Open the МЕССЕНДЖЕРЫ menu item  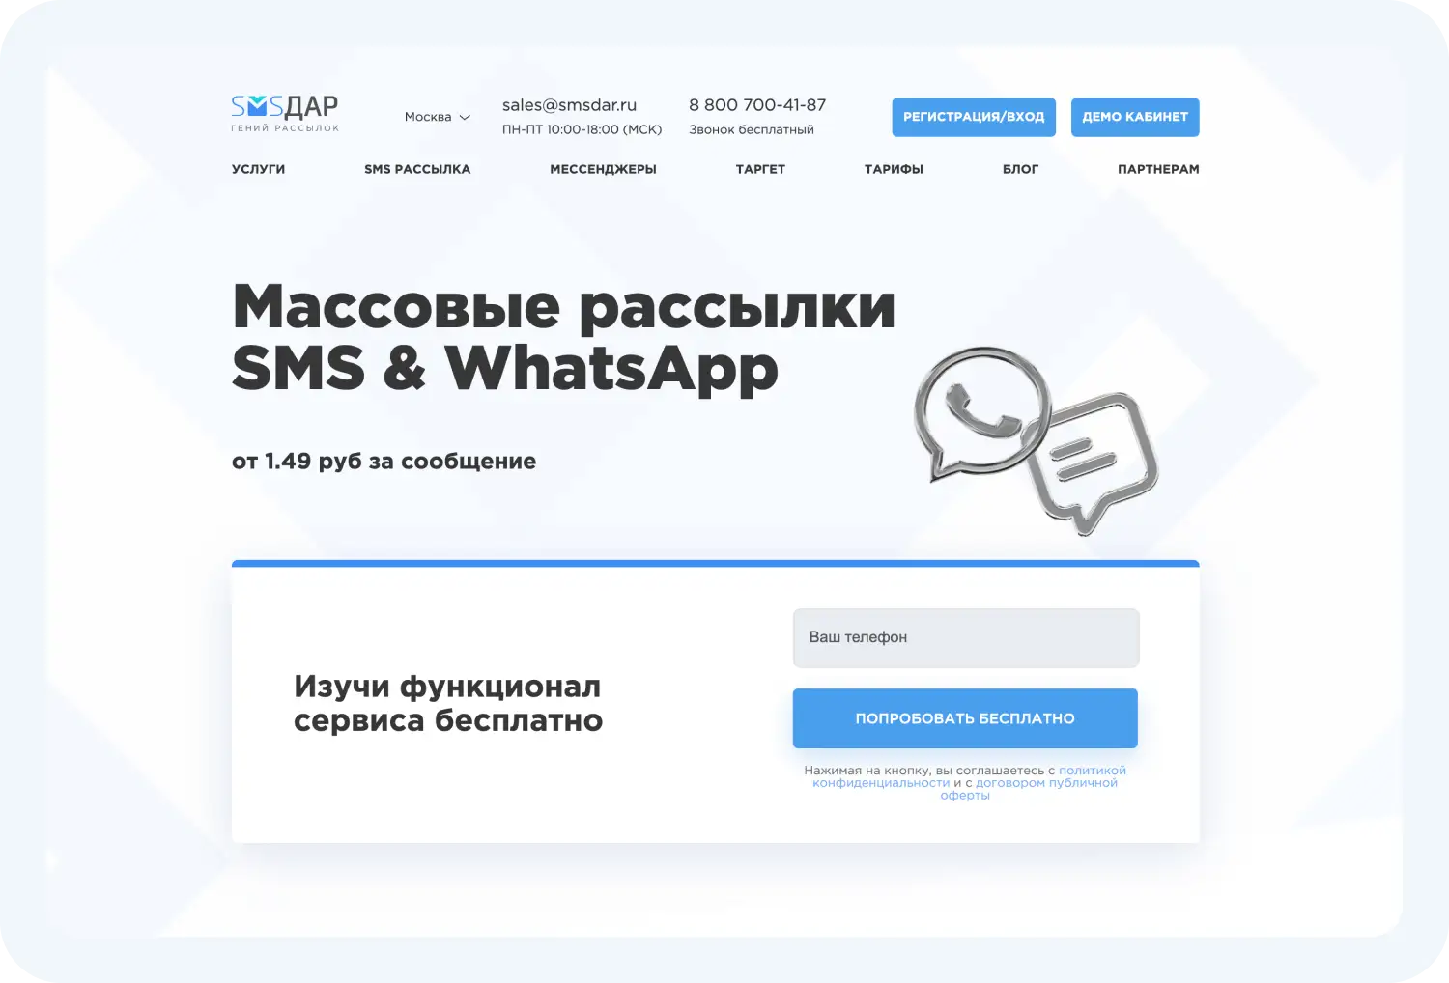pyautogui.click(x=603, y=169)
